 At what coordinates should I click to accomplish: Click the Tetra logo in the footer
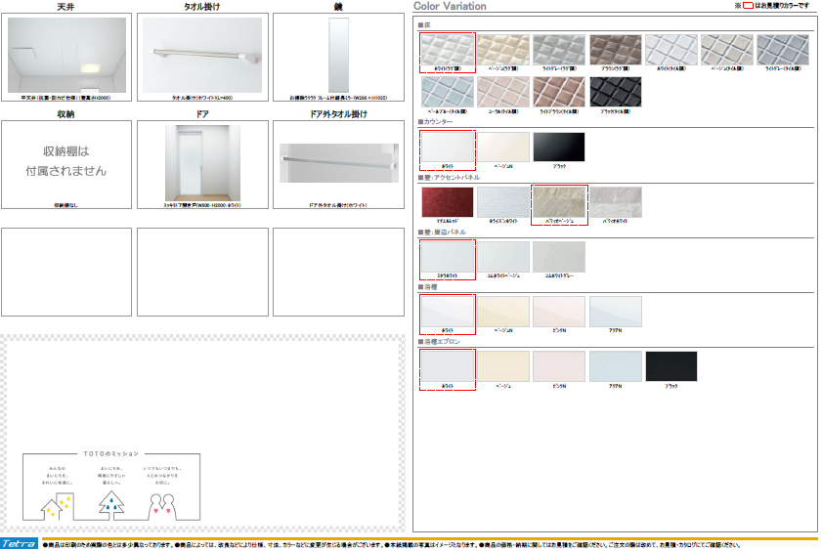[20, 543]
